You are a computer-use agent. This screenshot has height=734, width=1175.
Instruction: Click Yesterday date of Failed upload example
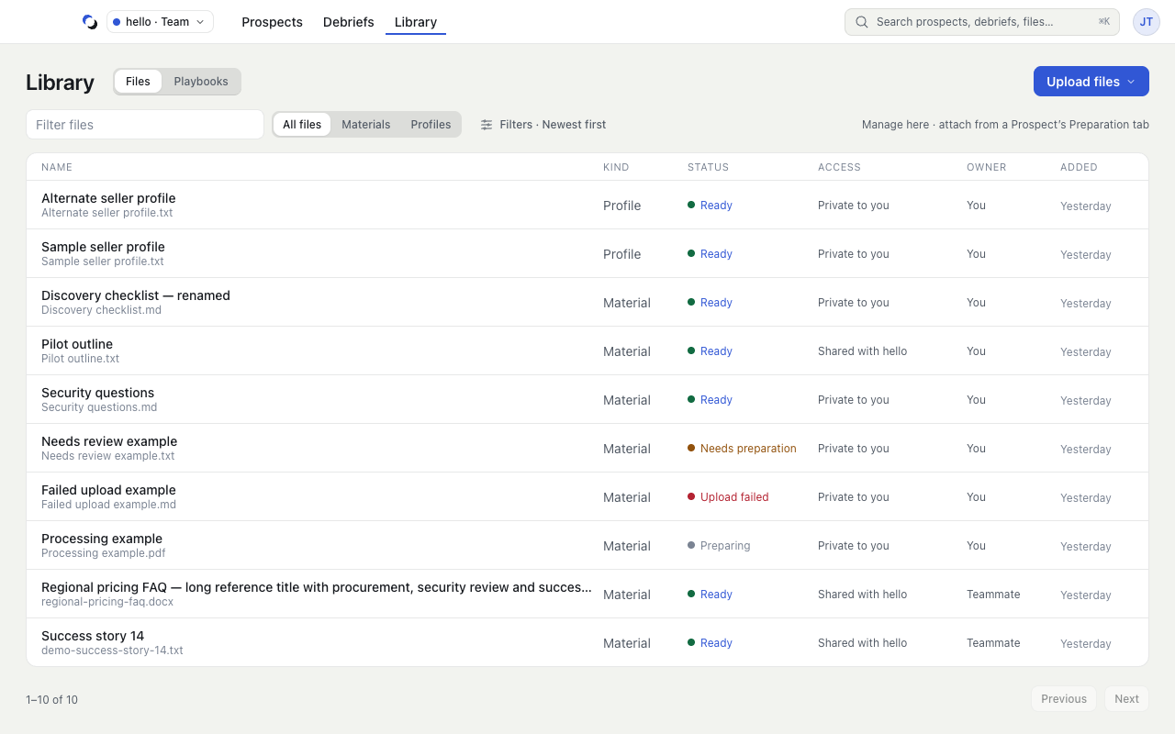tap(1086, 497)
